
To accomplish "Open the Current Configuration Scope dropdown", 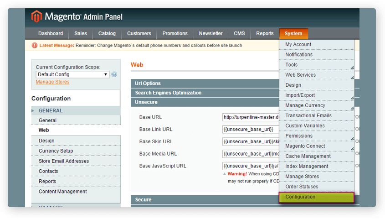I will 72,74.
